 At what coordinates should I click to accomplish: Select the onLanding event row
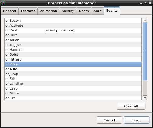(x=73, y=84)
